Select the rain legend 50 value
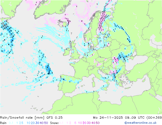The width and height of the screenshot is (162, 125). pyautogui.click(x=46, y=123)
